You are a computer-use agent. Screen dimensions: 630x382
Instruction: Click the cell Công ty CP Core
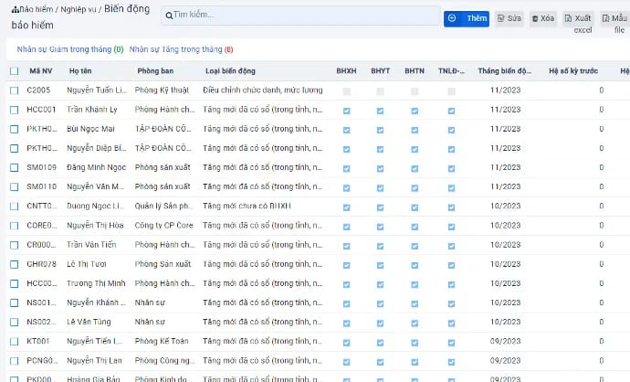(x=164, y=225)
